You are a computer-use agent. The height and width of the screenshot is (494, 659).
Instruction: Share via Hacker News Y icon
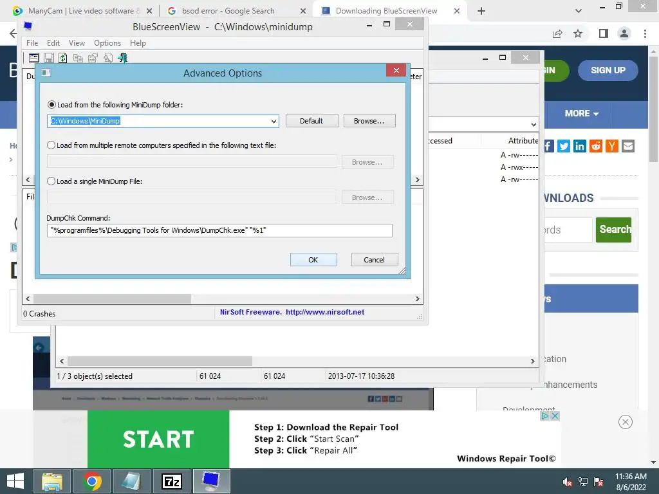(x=612, y=146)
